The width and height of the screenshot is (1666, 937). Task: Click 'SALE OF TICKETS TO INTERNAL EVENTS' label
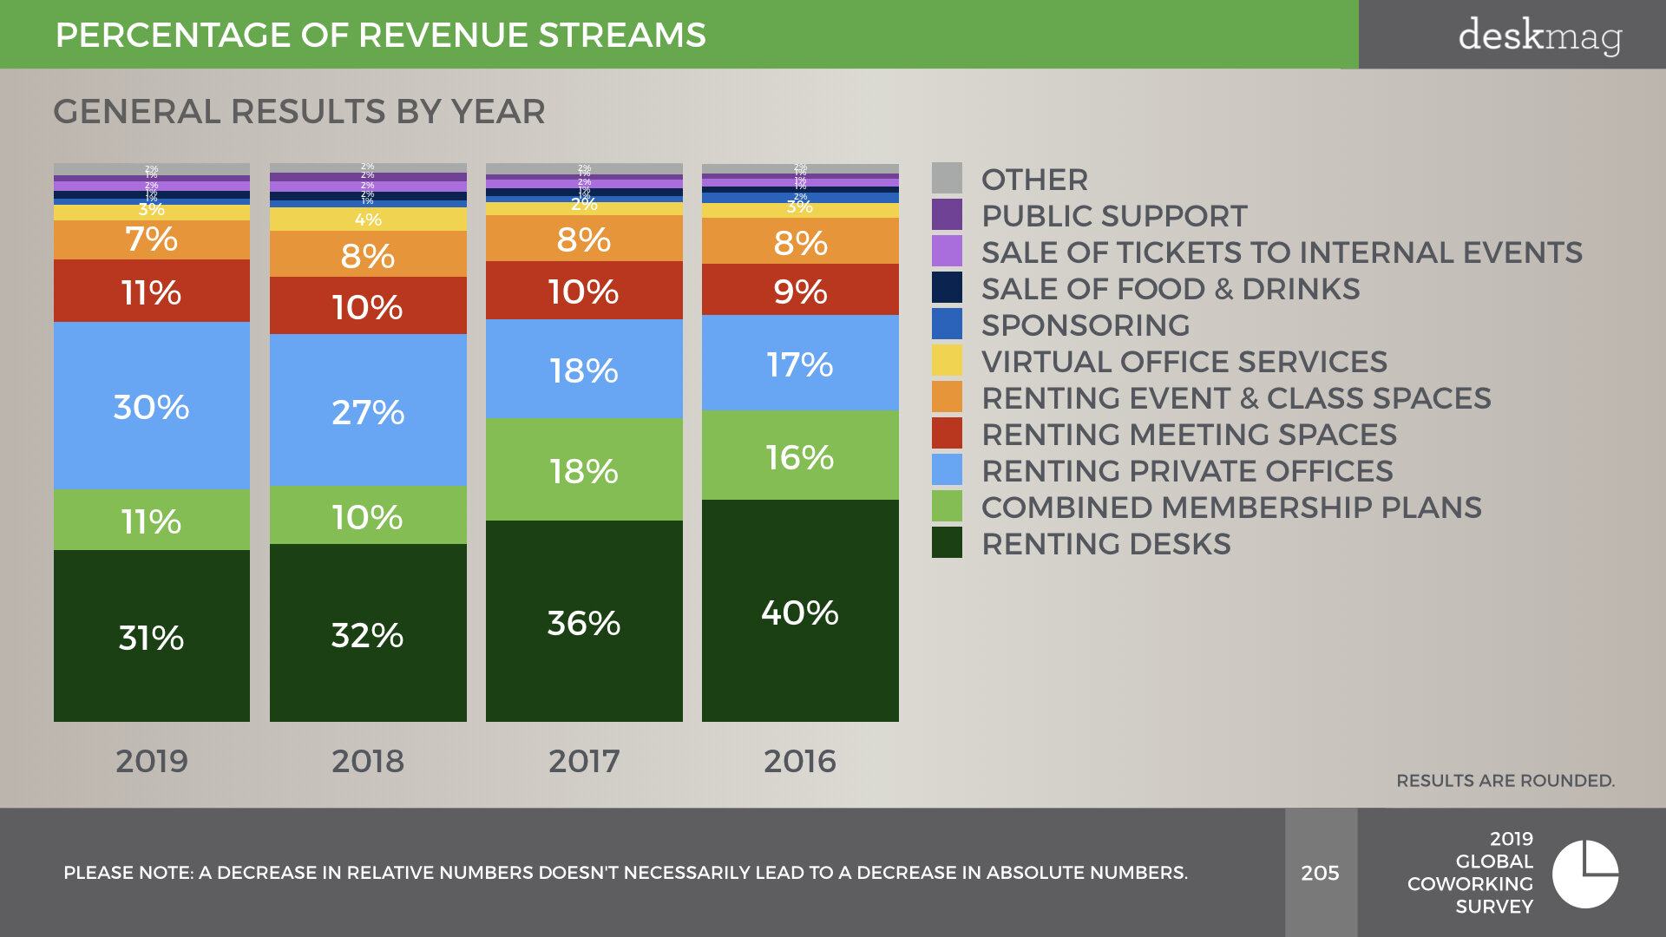pos(1282,252)
